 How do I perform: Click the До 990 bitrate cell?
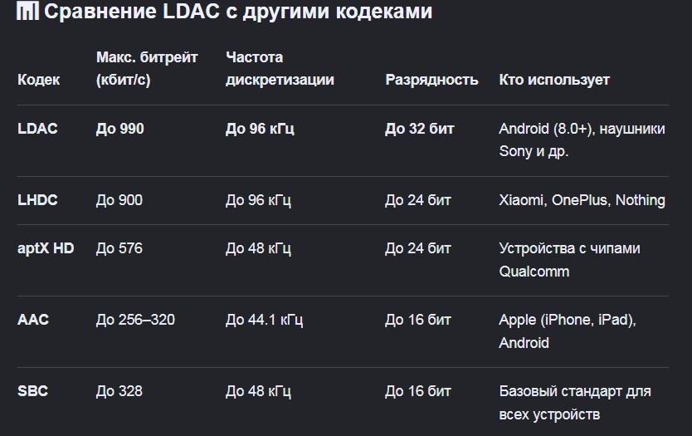[120, 129]
